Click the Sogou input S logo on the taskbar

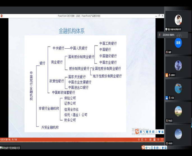click(x=143, y=148)
